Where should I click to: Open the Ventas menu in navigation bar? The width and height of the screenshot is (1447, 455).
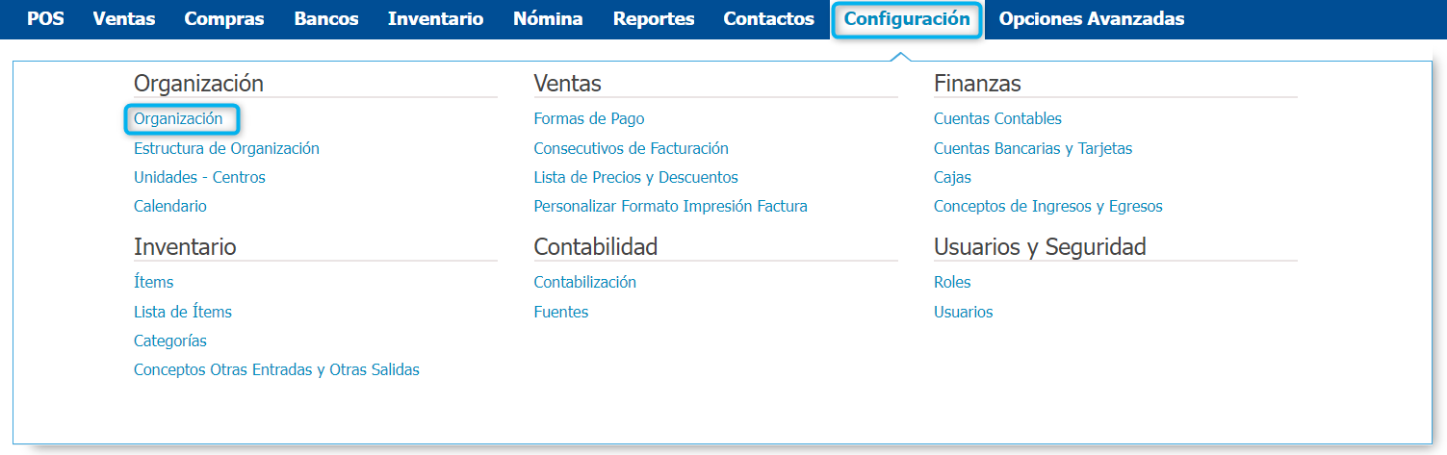coord(124,18)
